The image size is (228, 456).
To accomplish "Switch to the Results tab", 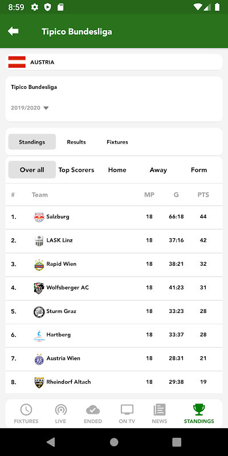I will coord(76,142).
